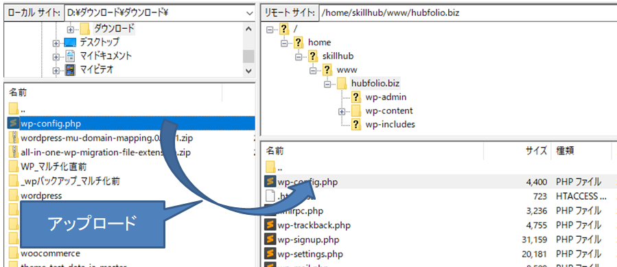Screen dimensions: 617x267
Task: Open the local site path dropdown
Action: coord(249,13)
